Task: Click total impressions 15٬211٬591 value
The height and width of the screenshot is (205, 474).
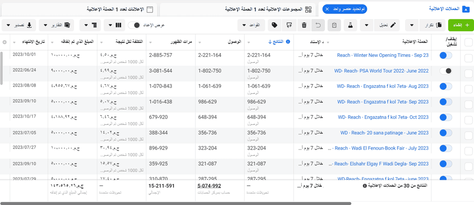Action: point(162,186)
